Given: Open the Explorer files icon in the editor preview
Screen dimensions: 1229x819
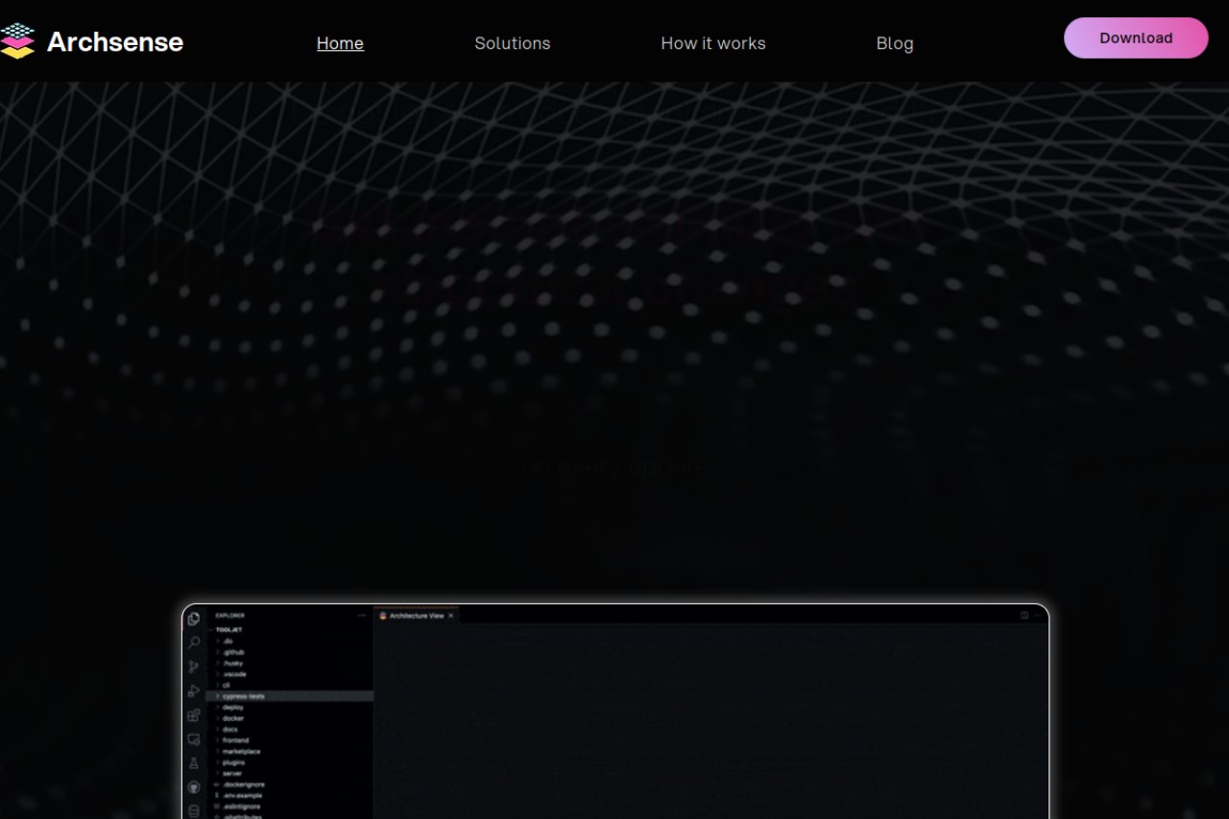Looking at the screenshot, I should (x=194, y=619).
